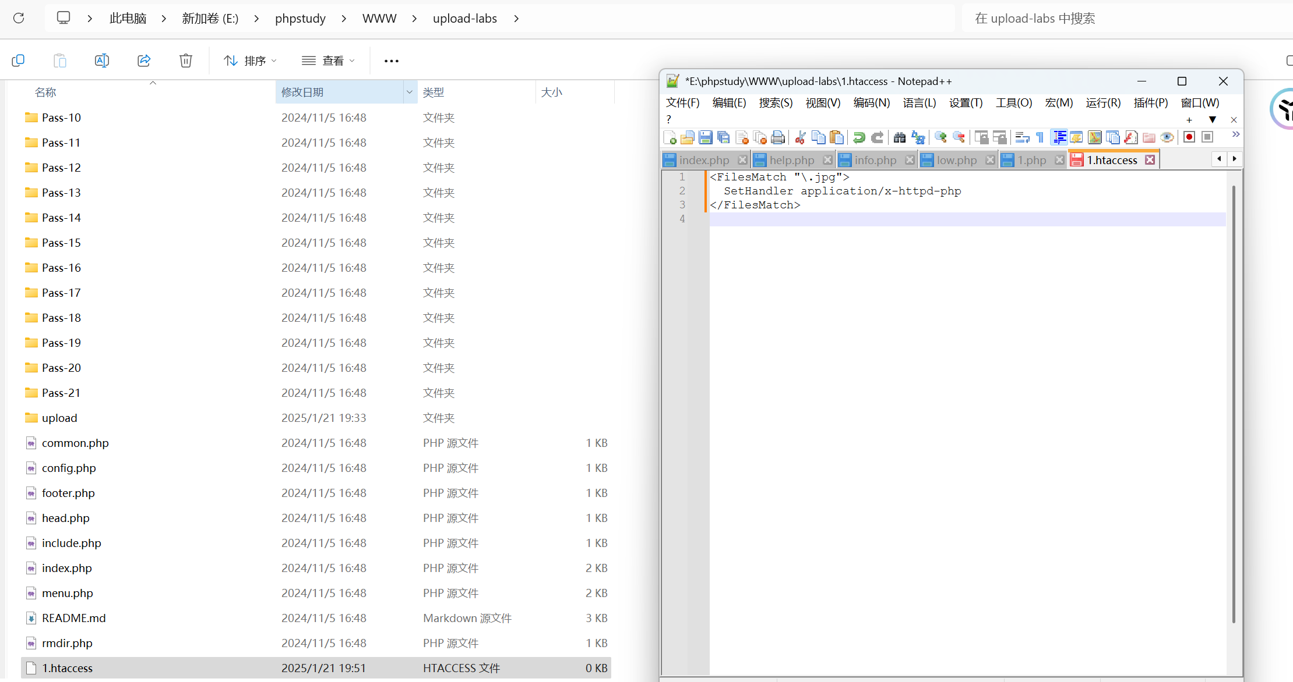Delete selected file with trash icon

pos(185,61)
